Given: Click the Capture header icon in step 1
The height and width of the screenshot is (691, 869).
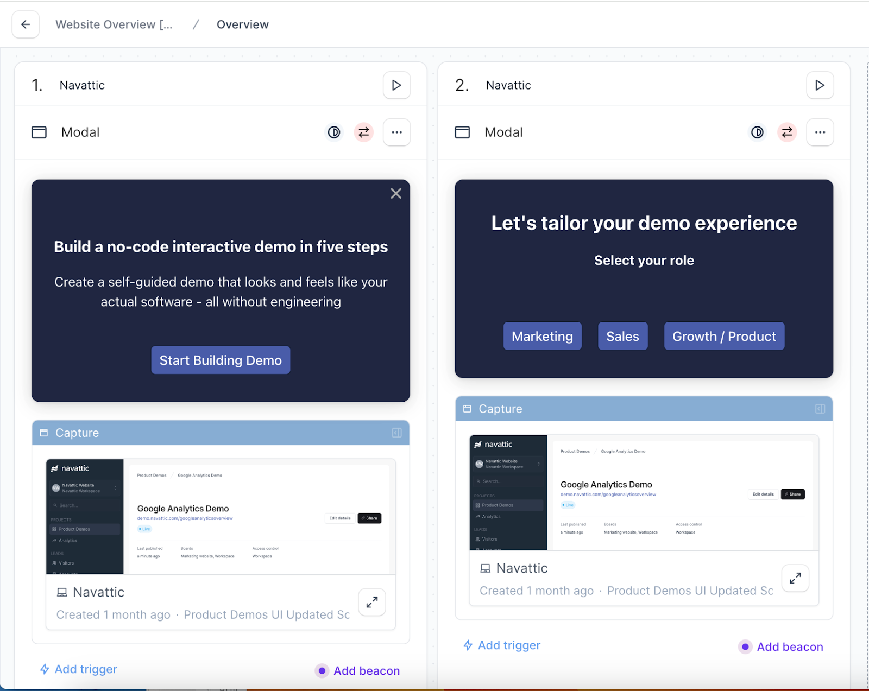Looking at the screenshot, I should click(44, 433).
